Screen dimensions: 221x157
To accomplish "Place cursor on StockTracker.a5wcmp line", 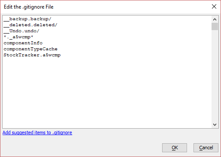I will tap(32, 55).
